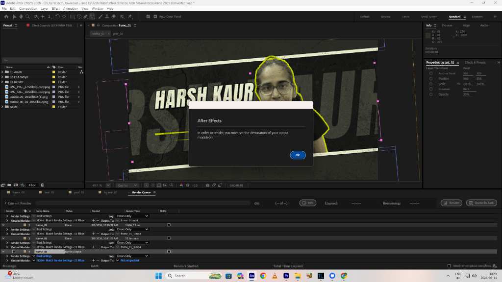
Task: Switch to the Render Queue tab
Action: pyautogui.click(x=141, y=192)
